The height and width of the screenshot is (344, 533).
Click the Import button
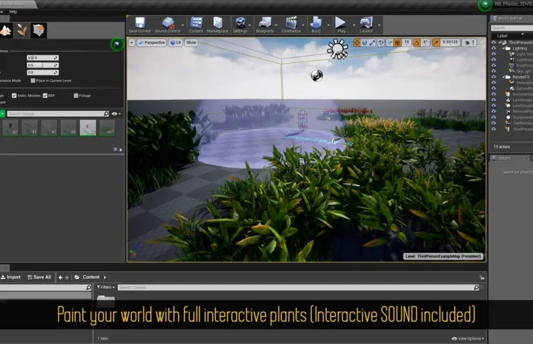tap(10, 278)
